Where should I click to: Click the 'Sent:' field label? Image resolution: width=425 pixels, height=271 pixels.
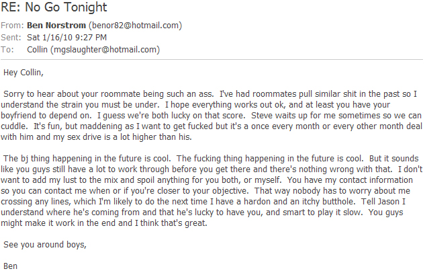13,38
